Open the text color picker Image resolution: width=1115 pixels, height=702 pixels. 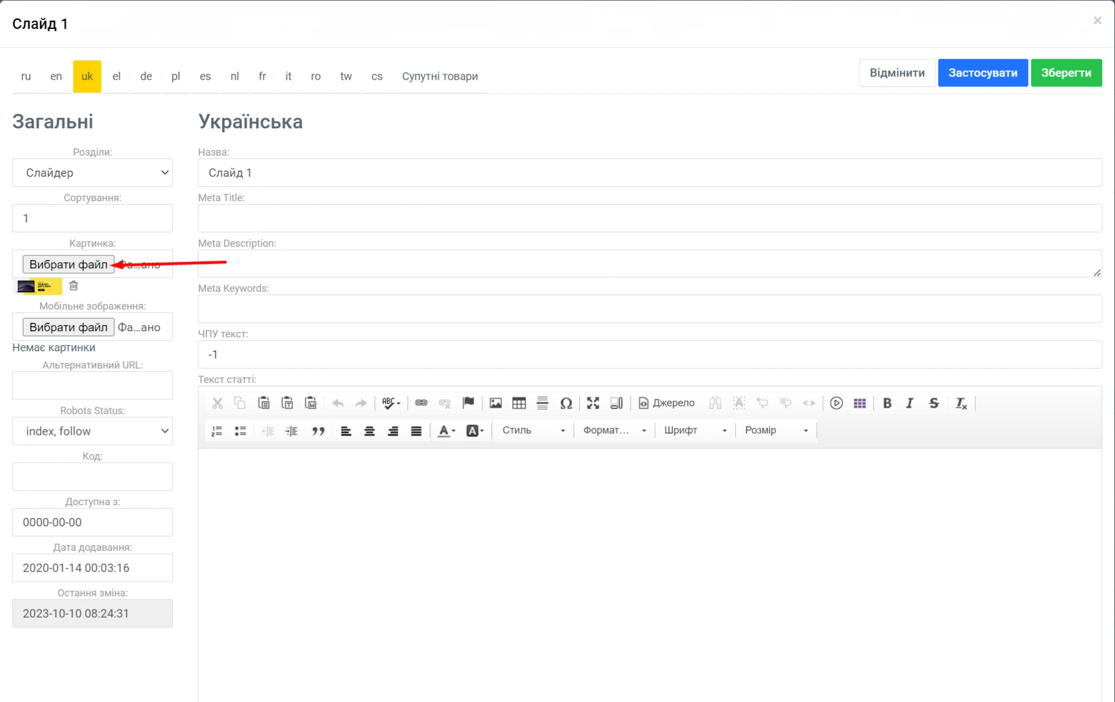447,430
